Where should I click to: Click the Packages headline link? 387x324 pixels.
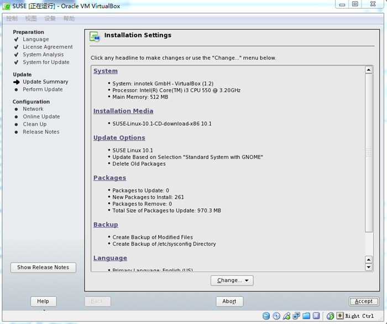coord(109,178)
